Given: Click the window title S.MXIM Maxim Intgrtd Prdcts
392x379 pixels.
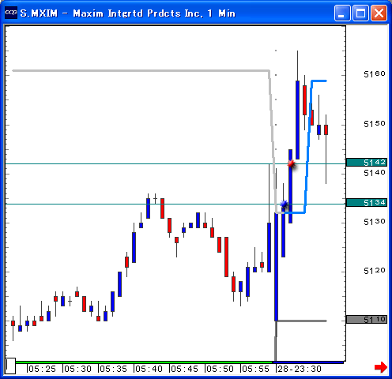Looking at the screenshot, I should pyautogui.click(x=128, y=13).
